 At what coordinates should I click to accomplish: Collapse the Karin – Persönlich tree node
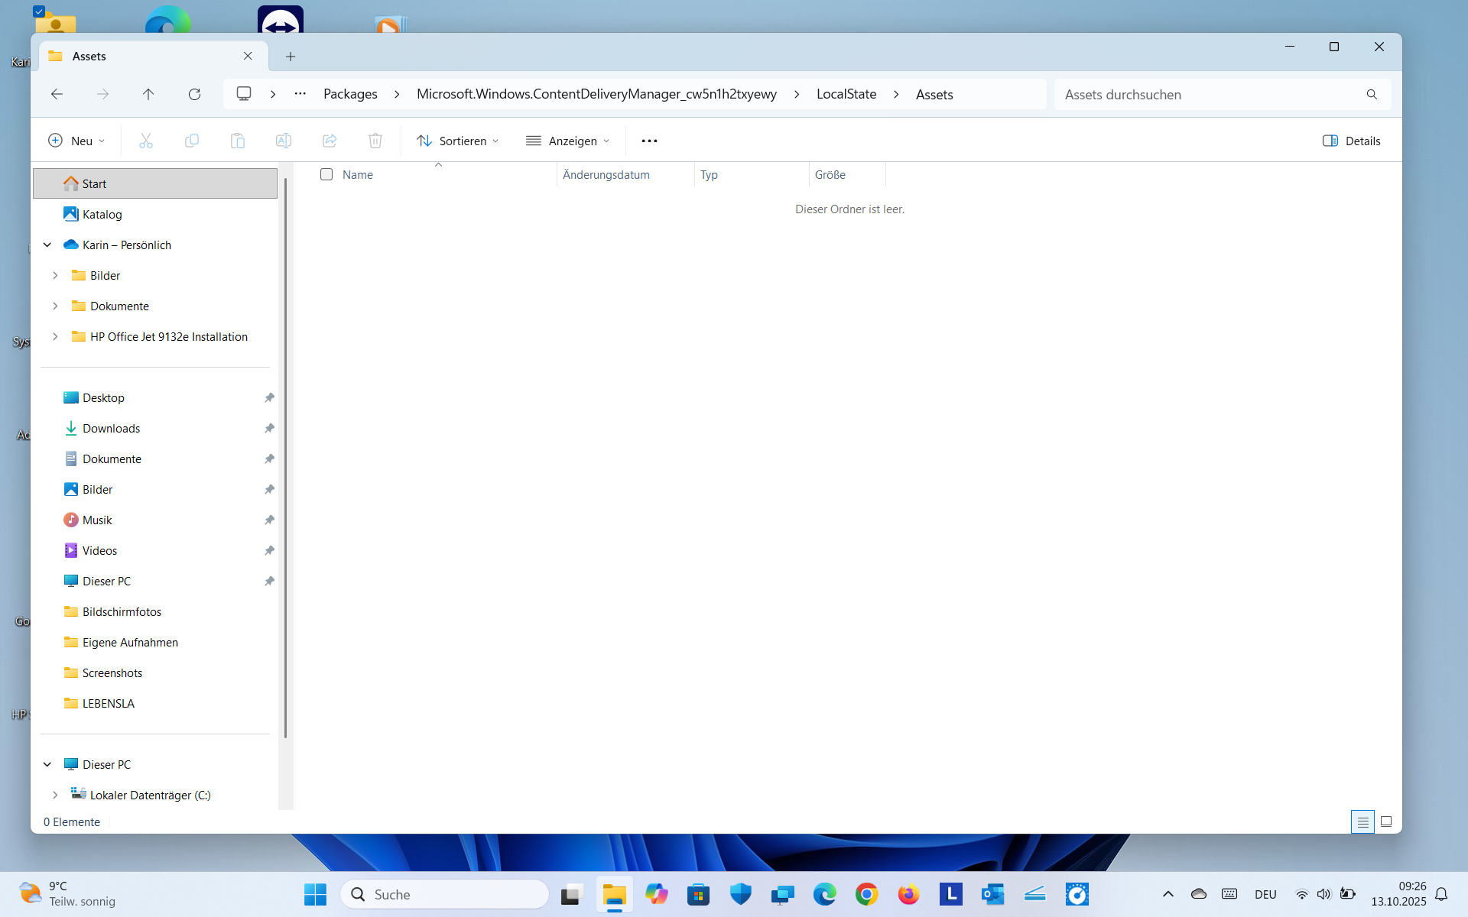click(47, 245)
